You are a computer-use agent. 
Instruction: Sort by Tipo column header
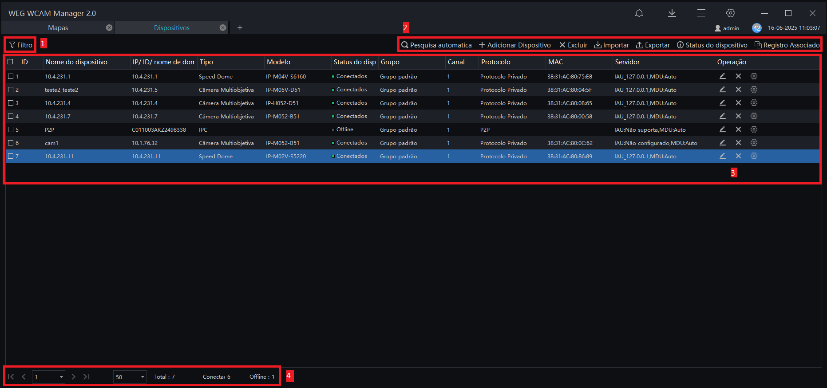click(x=230, y=62)
